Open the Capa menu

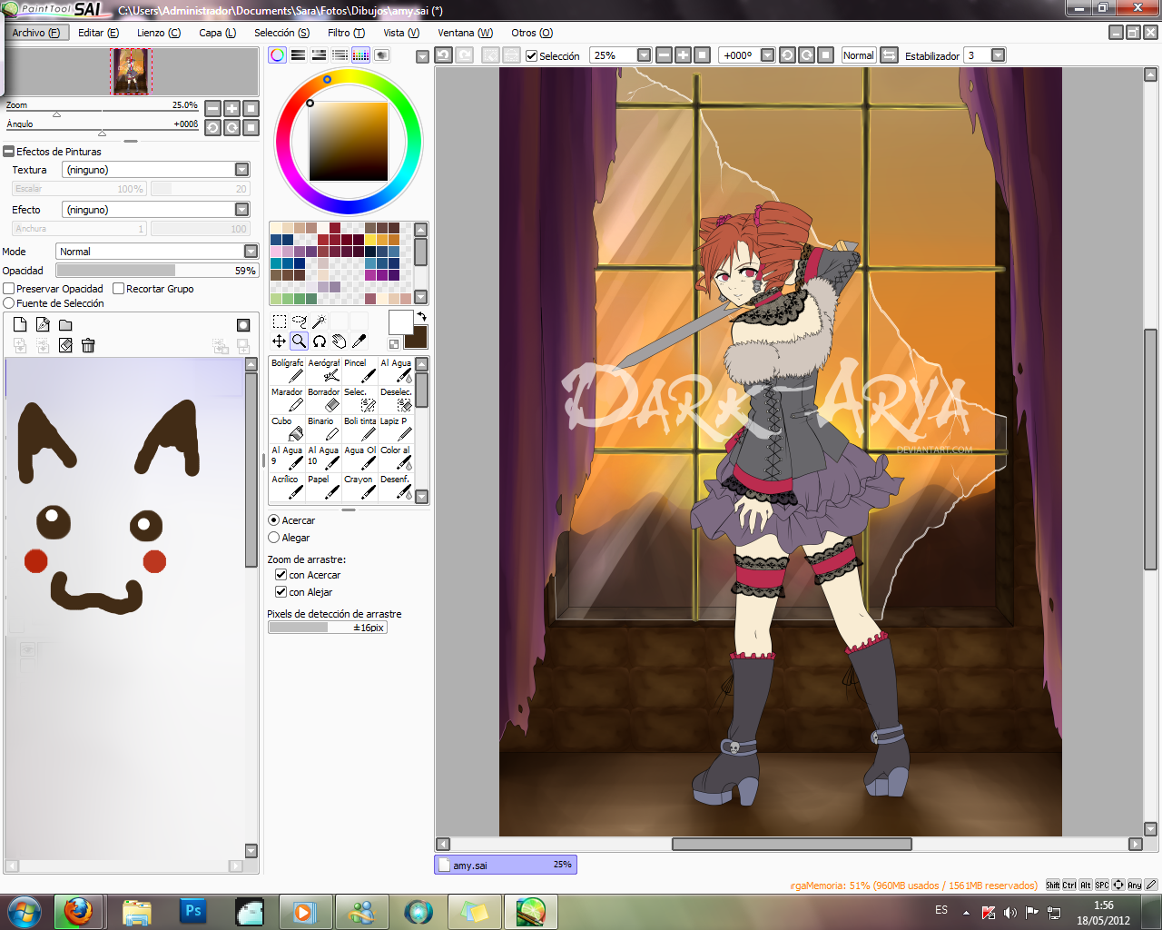pyautogui.click(x=217, y=33)
